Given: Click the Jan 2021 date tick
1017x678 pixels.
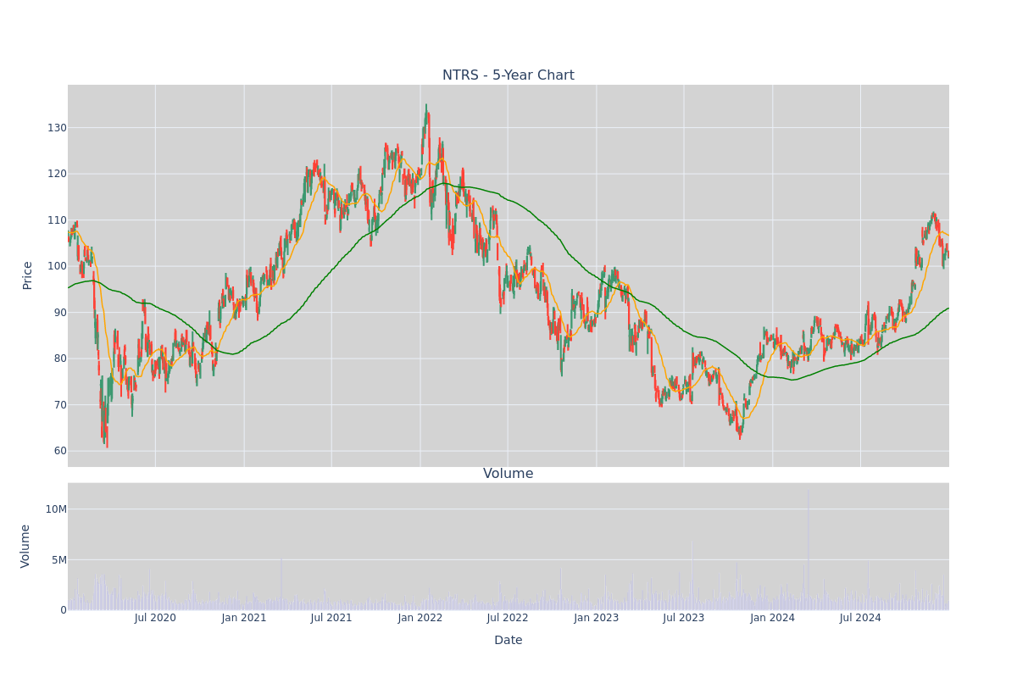Looking at the screenshot, I should click(x=244, y=618).
